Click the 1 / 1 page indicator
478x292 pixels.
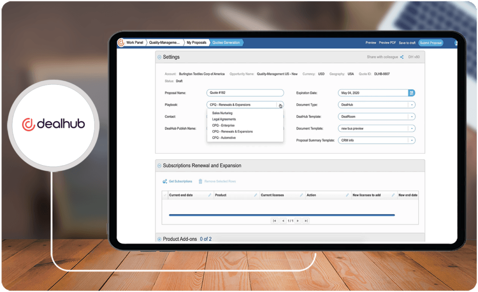click(290, 221)
